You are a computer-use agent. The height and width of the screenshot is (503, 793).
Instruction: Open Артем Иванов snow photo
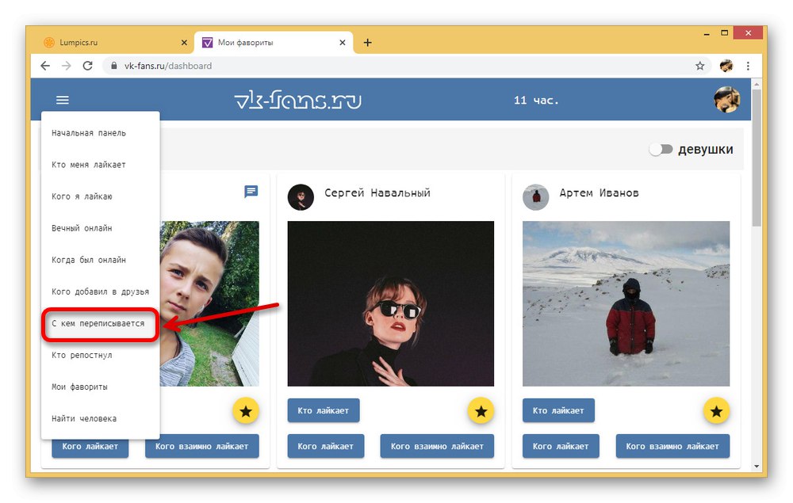click(x=626, y=303)
